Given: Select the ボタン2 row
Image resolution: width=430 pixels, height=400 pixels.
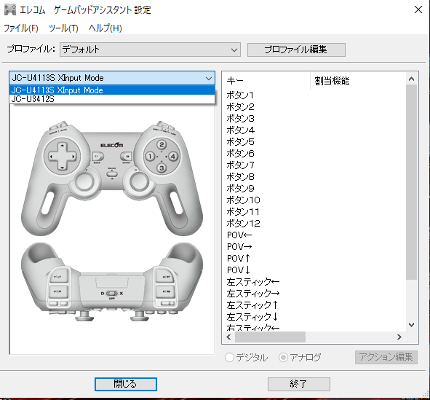Looking at the screenshot, I should pos(314,107).
